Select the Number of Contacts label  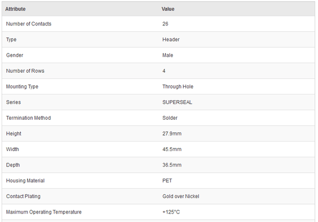click(x=29, y=24)
